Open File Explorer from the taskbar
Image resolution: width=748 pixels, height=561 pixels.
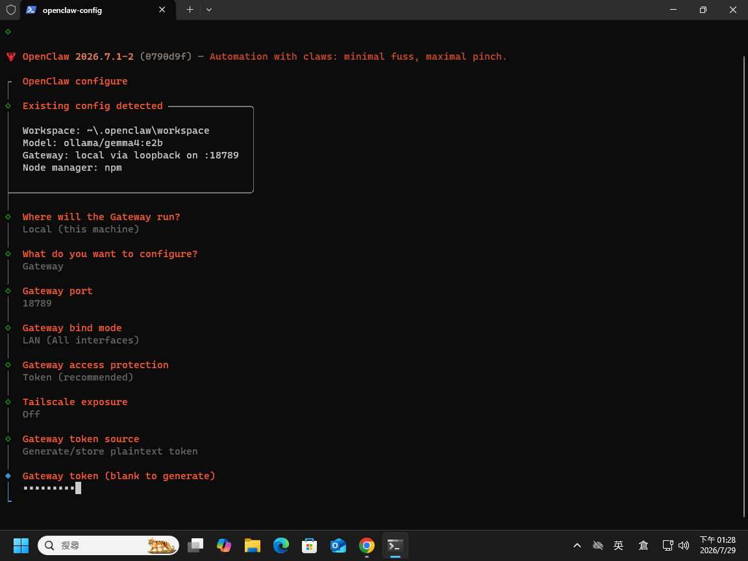point(253,545)
